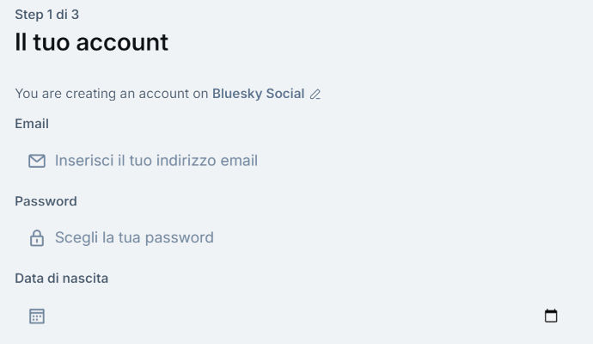Open the date picker calendar button
Screen dimensions: 593x344
(x=551, y=316)
